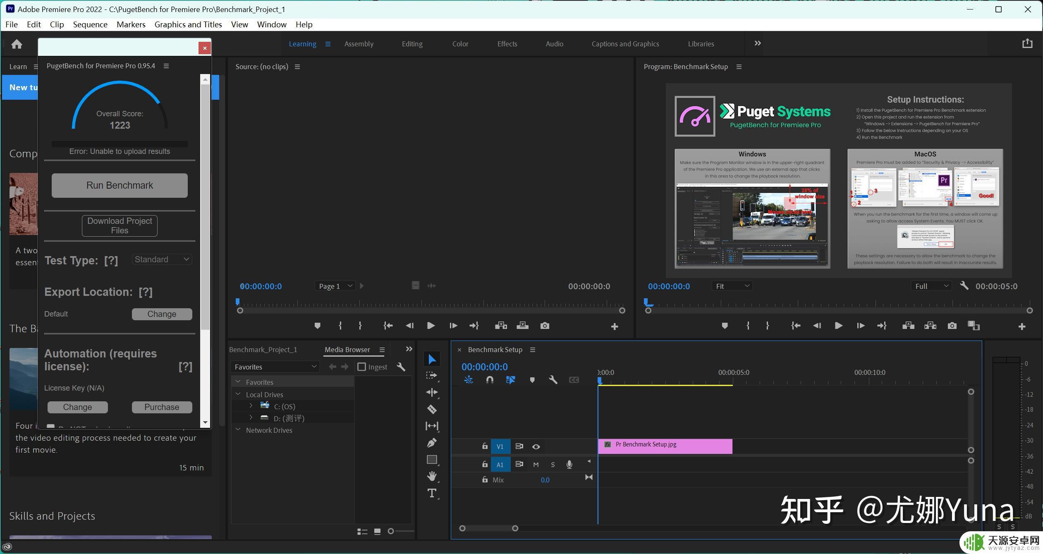Adjust Media Browser thumbnail zoom slider
1043x554 pixels.
click(x=391, y=531)
